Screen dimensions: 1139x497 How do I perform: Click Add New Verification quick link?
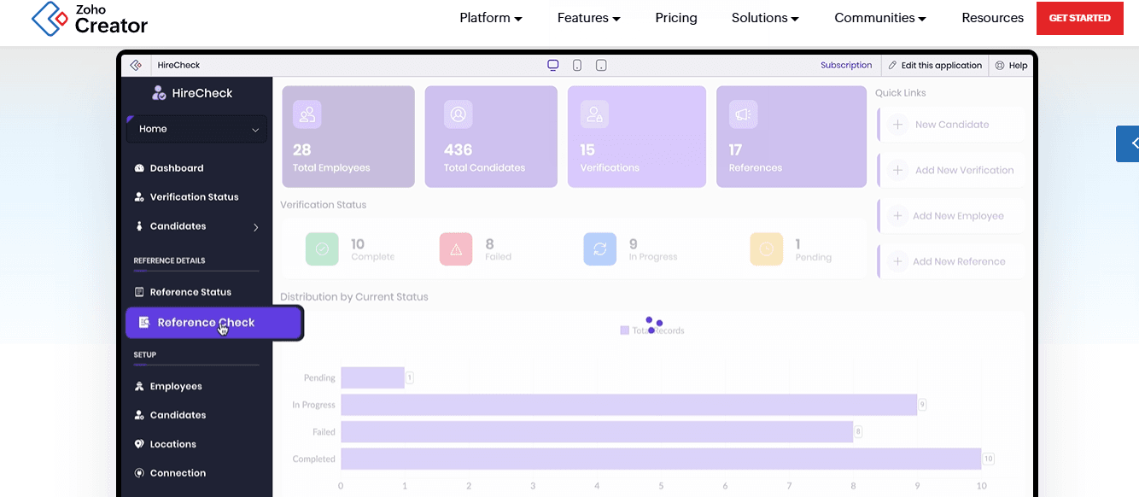951,171
